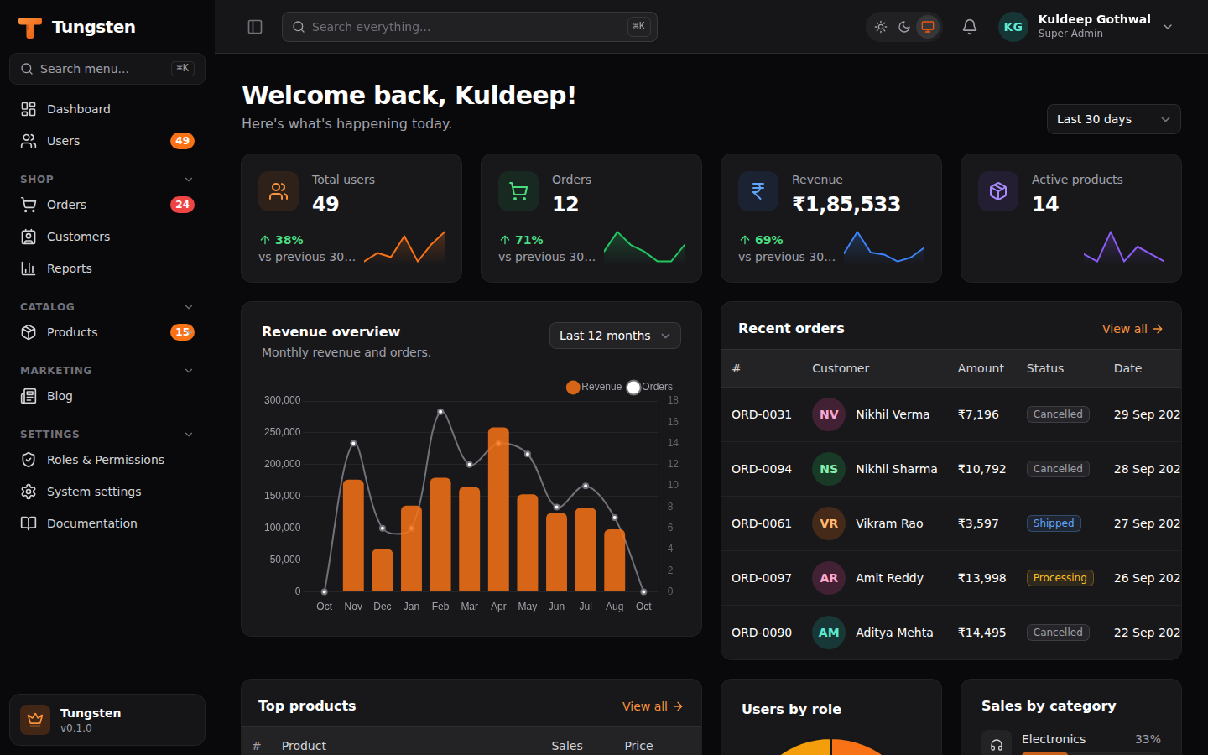The width and height of the screenshot is (1208, 755).
Task: Click Aditya Mehta's AM avatar
Action: click(x=829, y=633)
